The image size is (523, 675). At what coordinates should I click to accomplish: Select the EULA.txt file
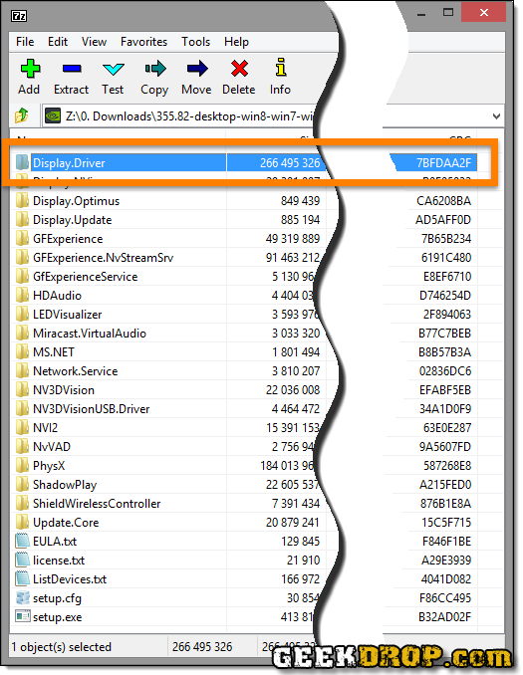pos(55,542)
